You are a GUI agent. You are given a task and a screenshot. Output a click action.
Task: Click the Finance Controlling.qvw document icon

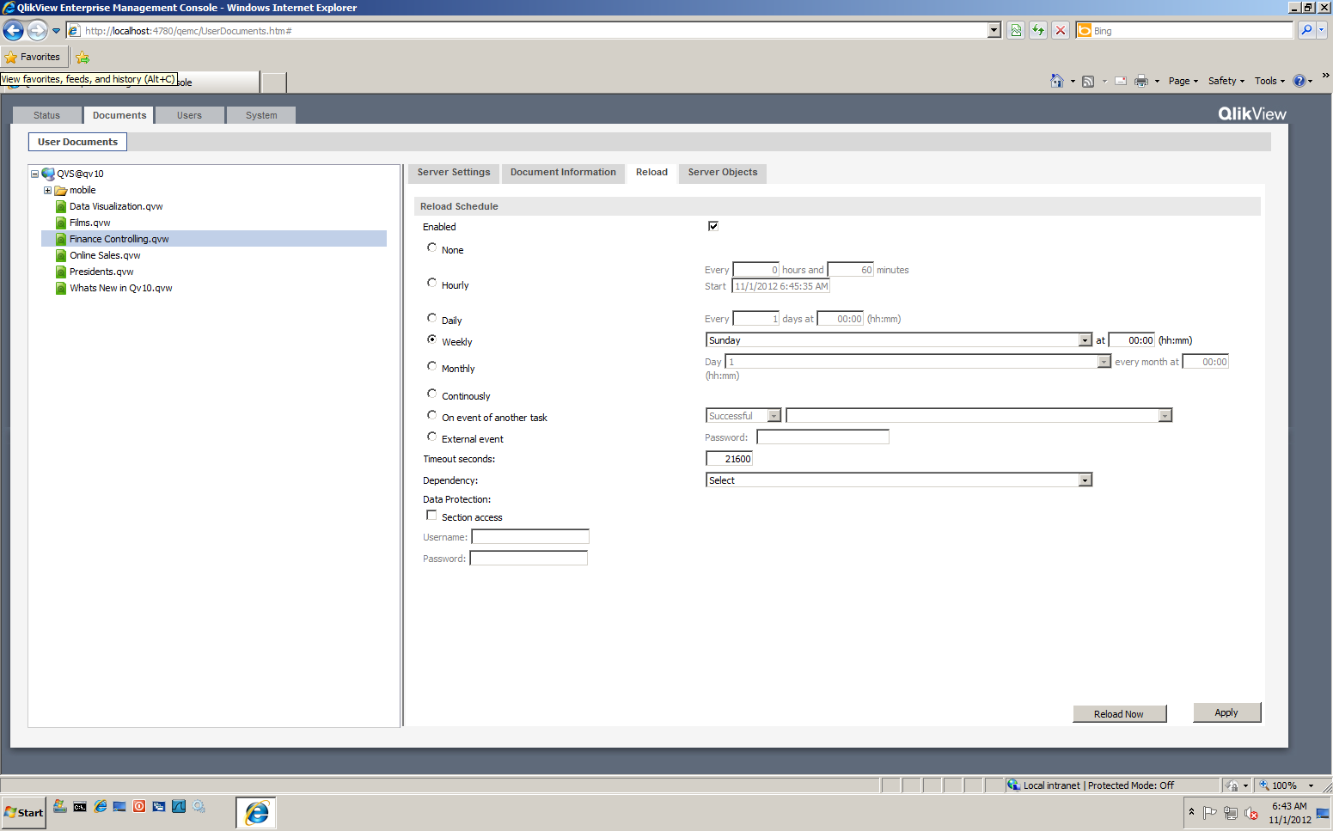coord(61,239)
